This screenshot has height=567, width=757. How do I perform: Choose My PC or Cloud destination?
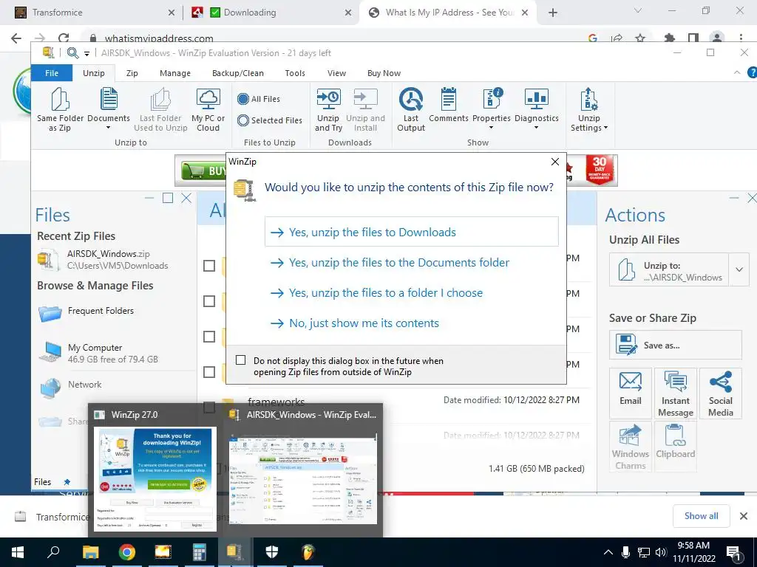pyautogui.click(x=208, y=109)
